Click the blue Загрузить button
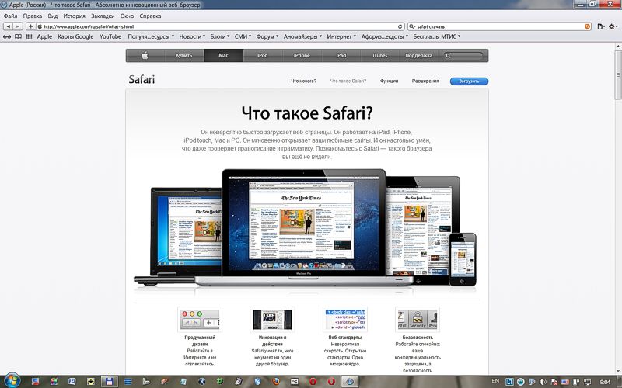This screenshot has width=622, height=388. click(469, 81)
